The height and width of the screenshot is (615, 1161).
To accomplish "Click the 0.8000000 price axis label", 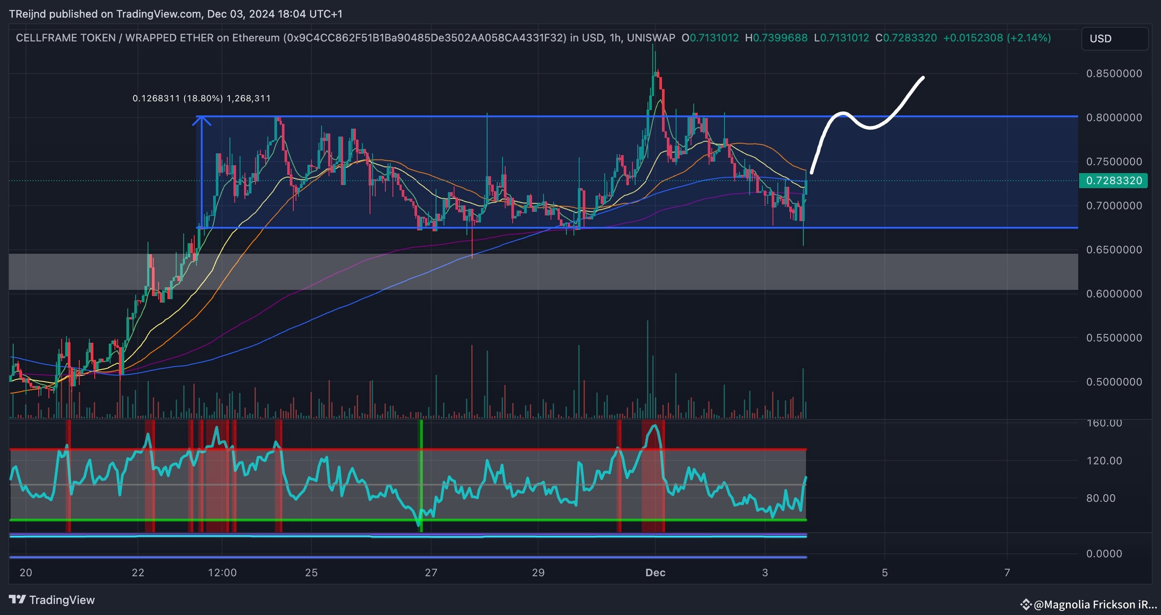I will pyautogui.click(x=1114, y=118).
